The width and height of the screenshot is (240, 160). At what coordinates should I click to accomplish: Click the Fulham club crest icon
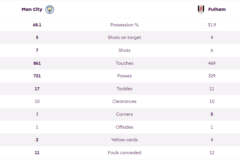coord(201,10)
